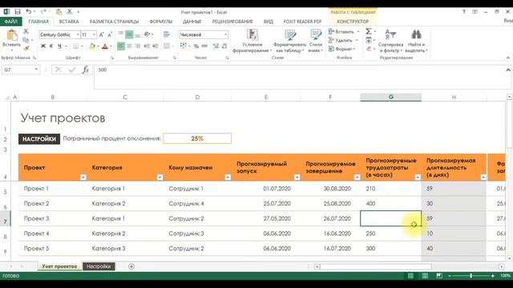The width and height of the screenshot is (513, 288).
Task: Increase font size with large A
Action: click(102, 34)
